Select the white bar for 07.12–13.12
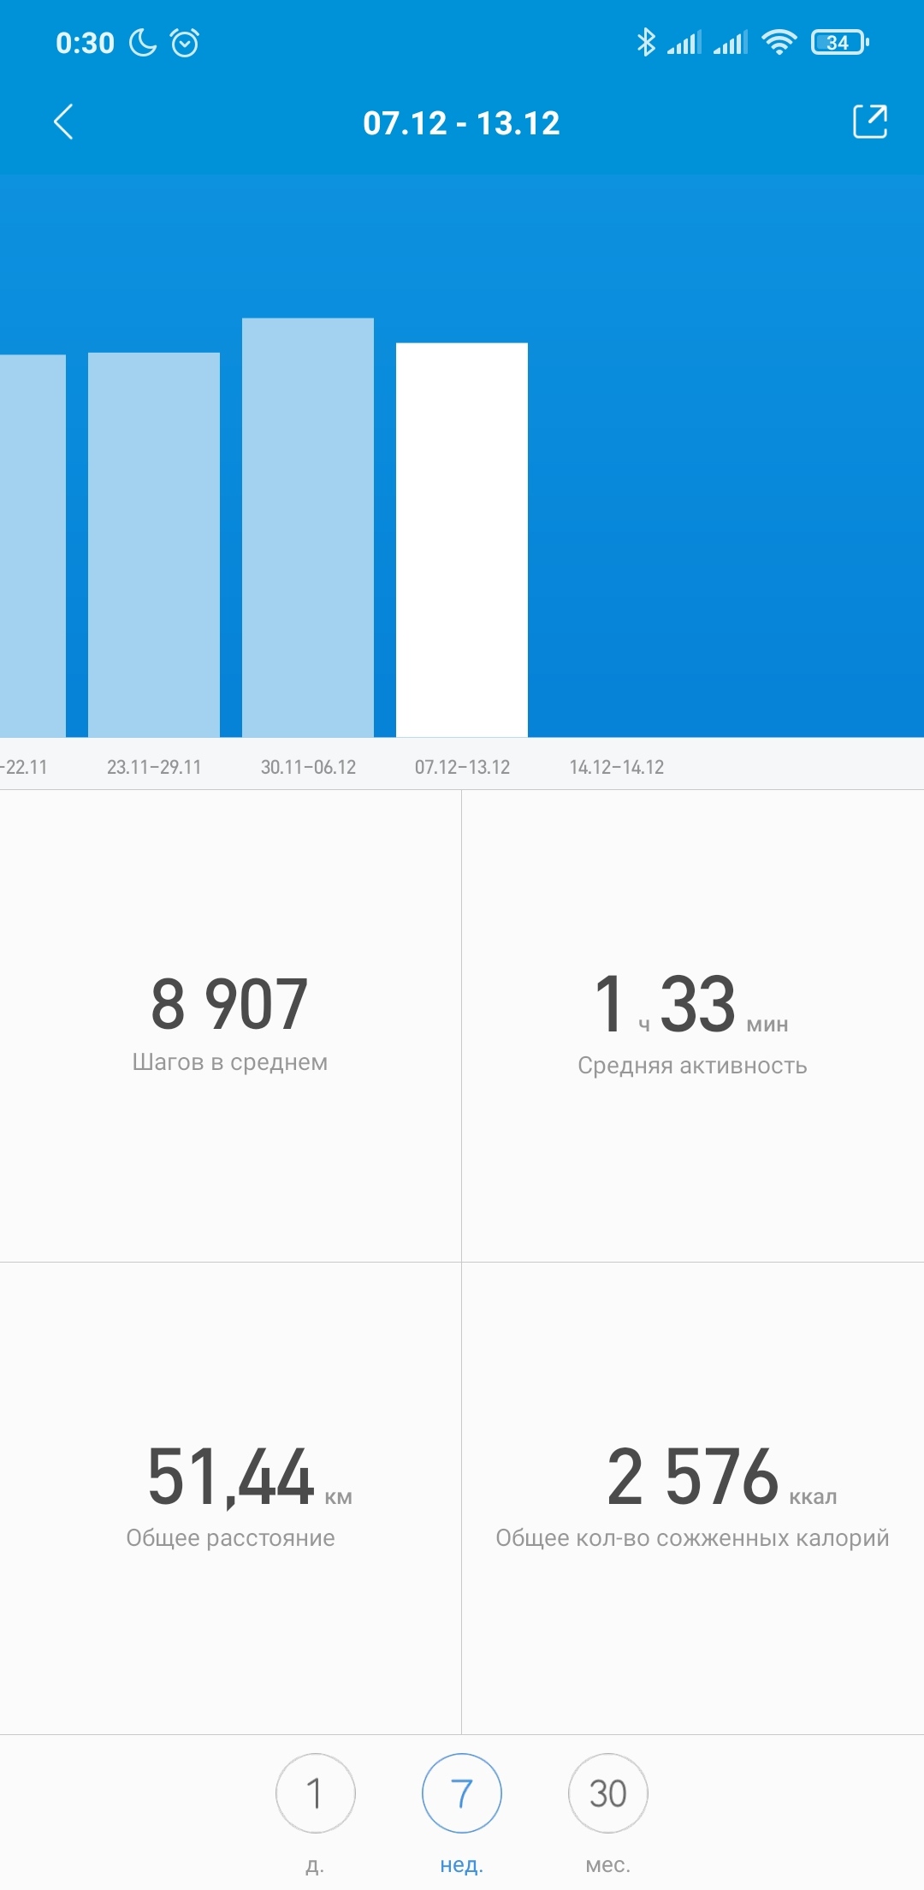Image resolution: width=924 pixels, height=1890 pixels. point(462,539)
